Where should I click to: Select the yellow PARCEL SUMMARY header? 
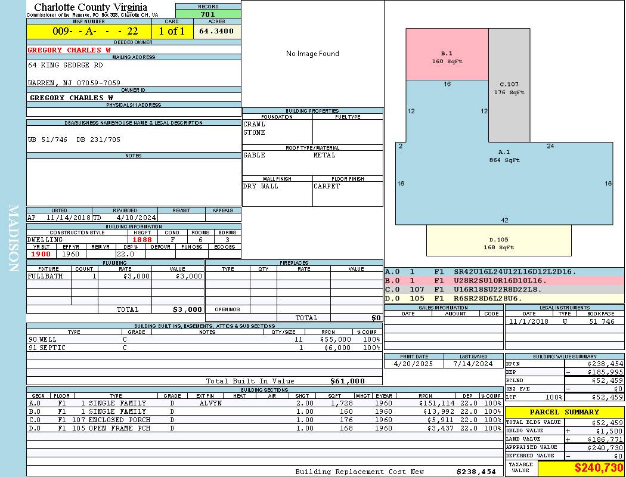(x=564, y=412)
